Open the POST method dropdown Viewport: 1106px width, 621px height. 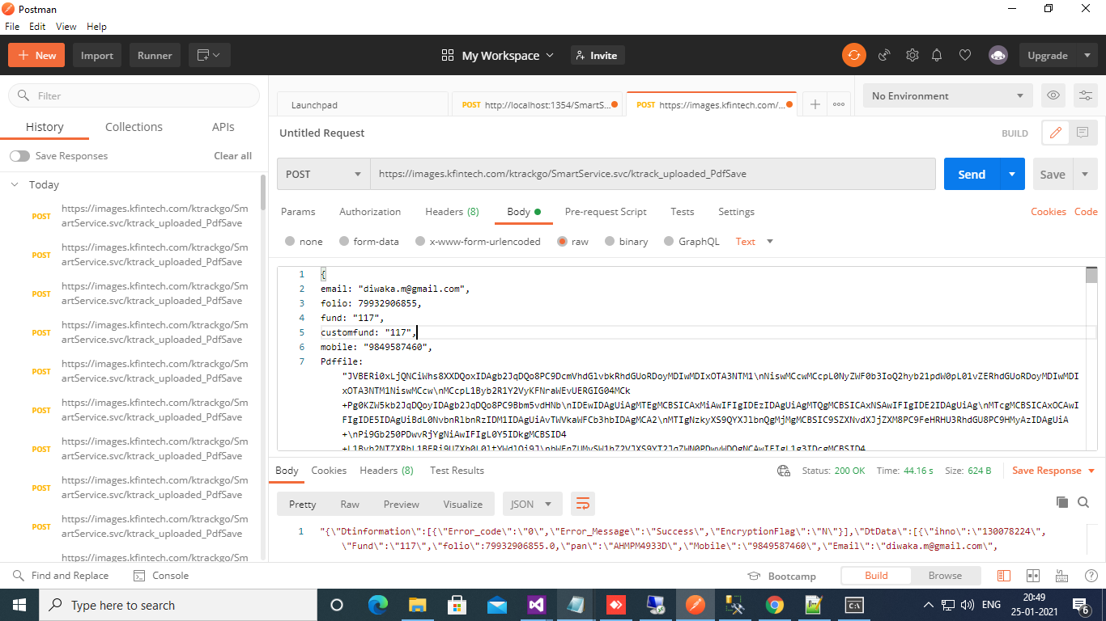click(x=324, y=174)
